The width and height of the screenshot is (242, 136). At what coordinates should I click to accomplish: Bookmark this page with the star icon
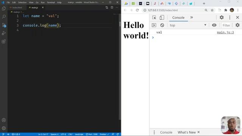(x=212, y=10)
